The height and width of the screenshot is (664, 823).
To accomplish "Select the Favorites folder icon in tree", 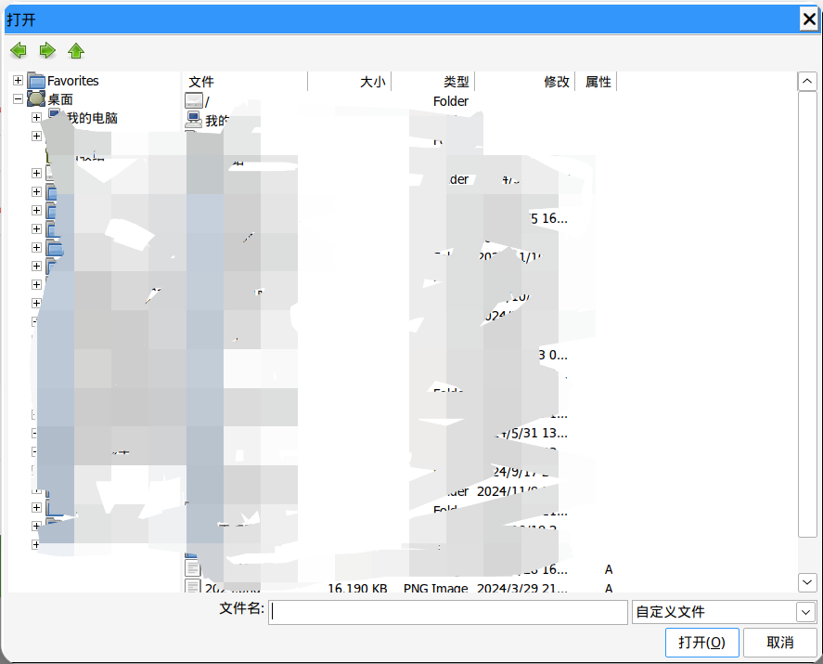I will (36, 81).
